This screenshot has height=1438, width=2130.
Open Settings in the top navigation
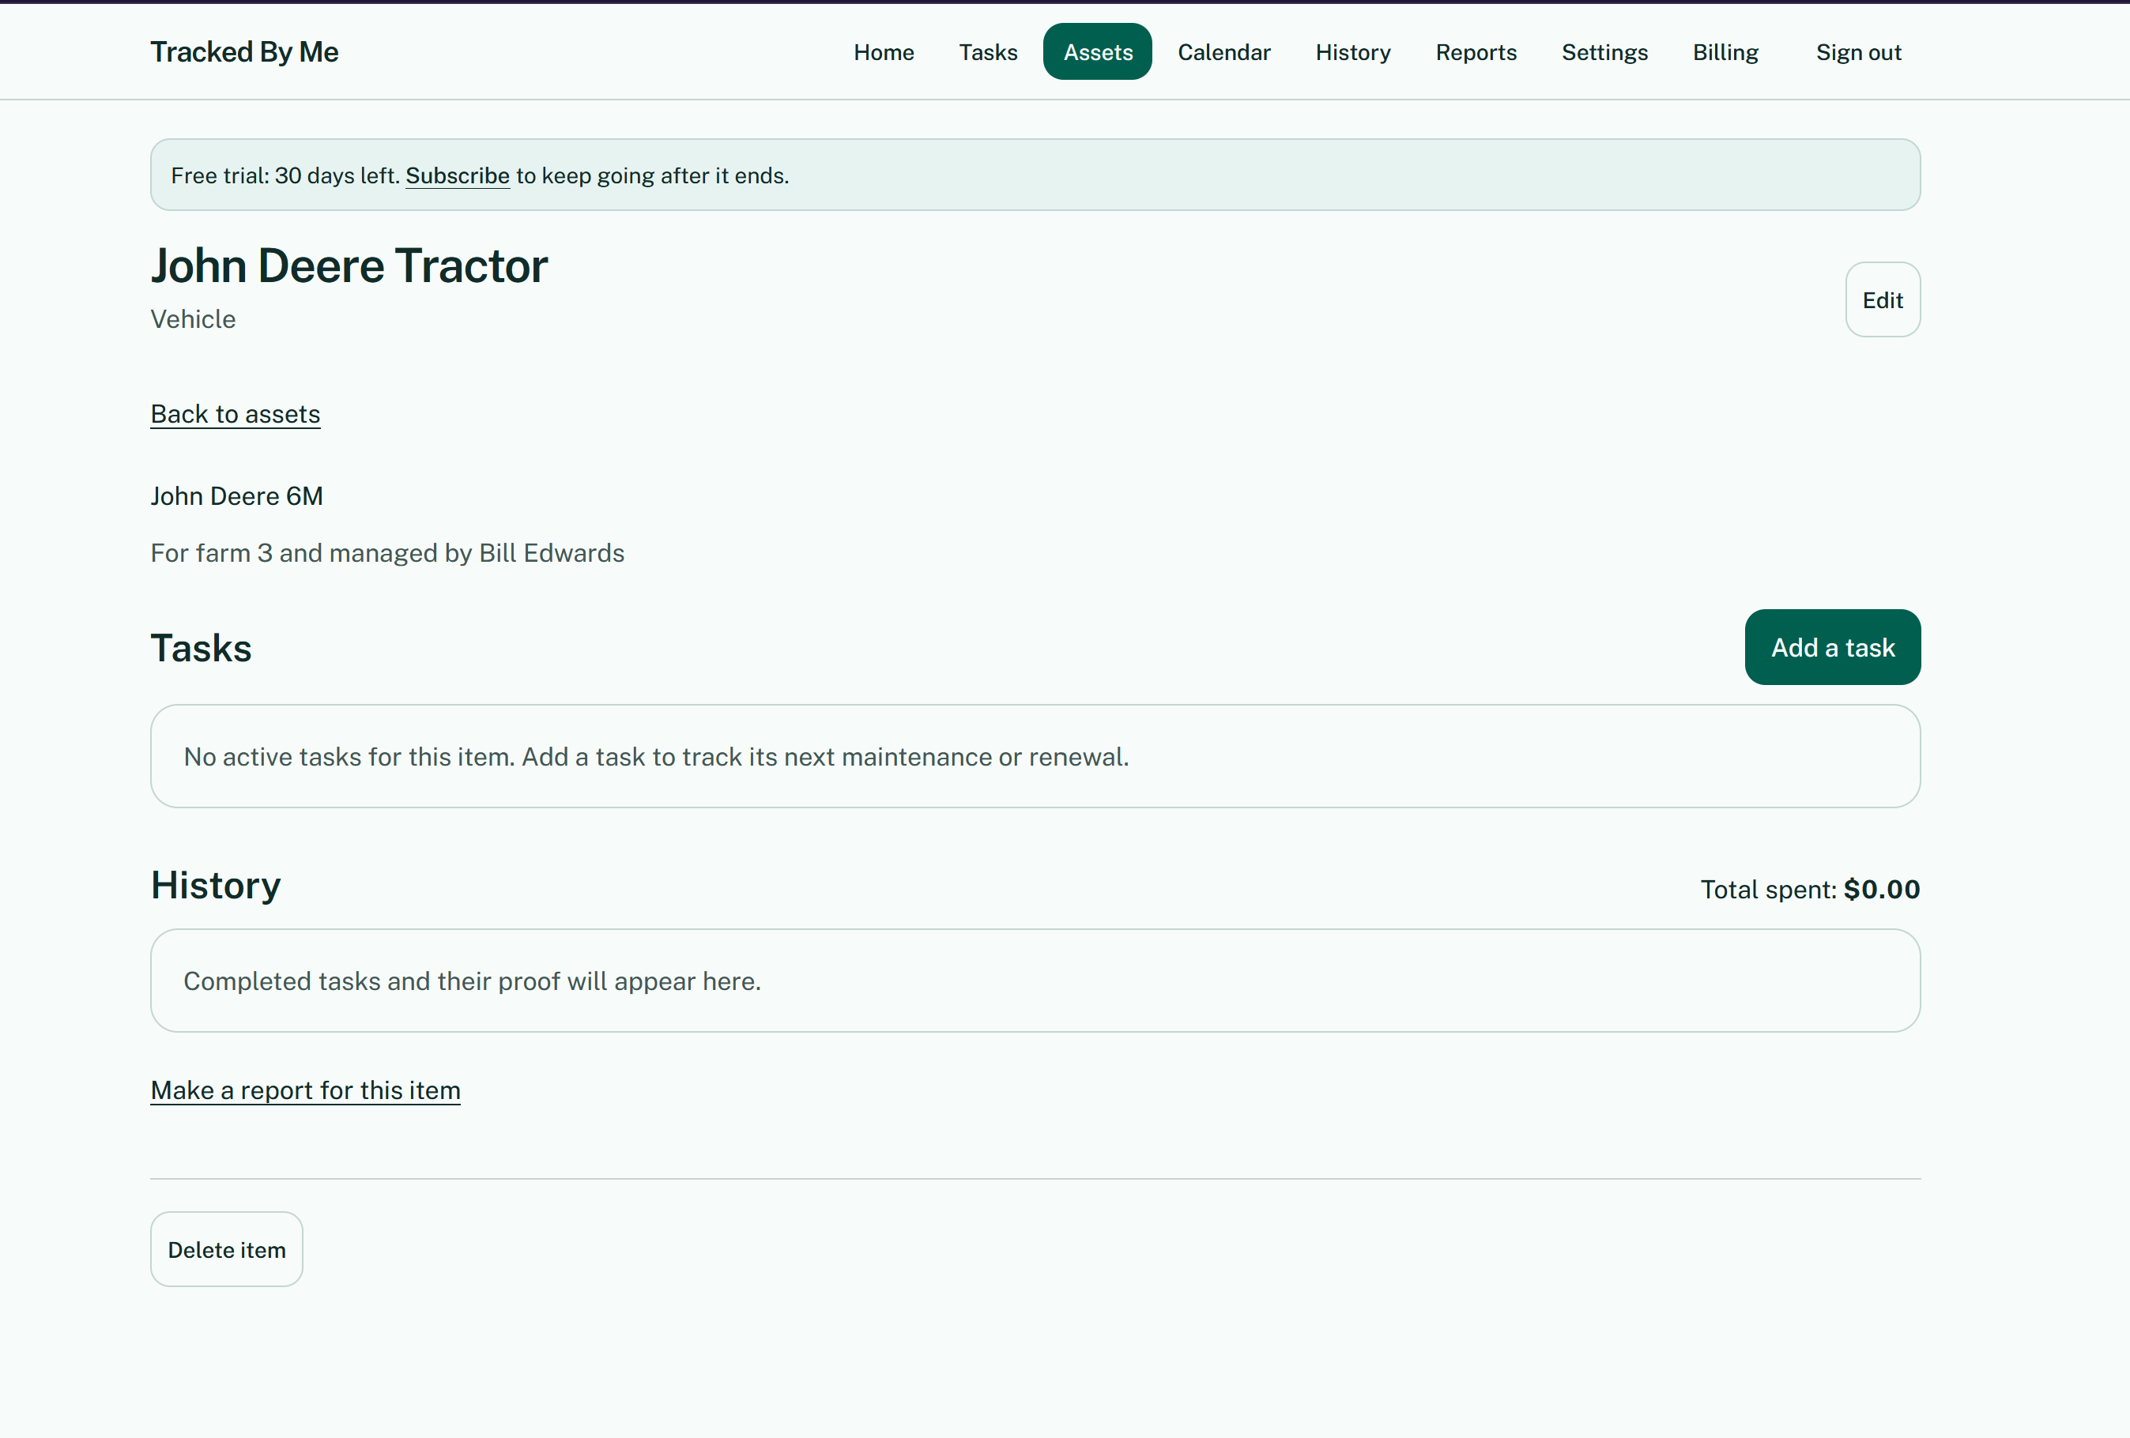[x=1604, y=52]
